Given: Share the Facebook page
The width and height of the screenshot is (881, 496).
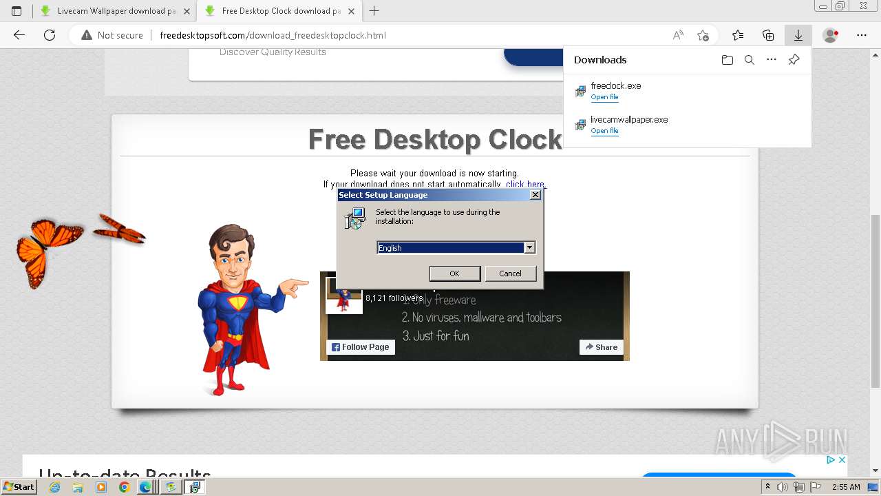Looking at the screenshot, I should 602,347.
